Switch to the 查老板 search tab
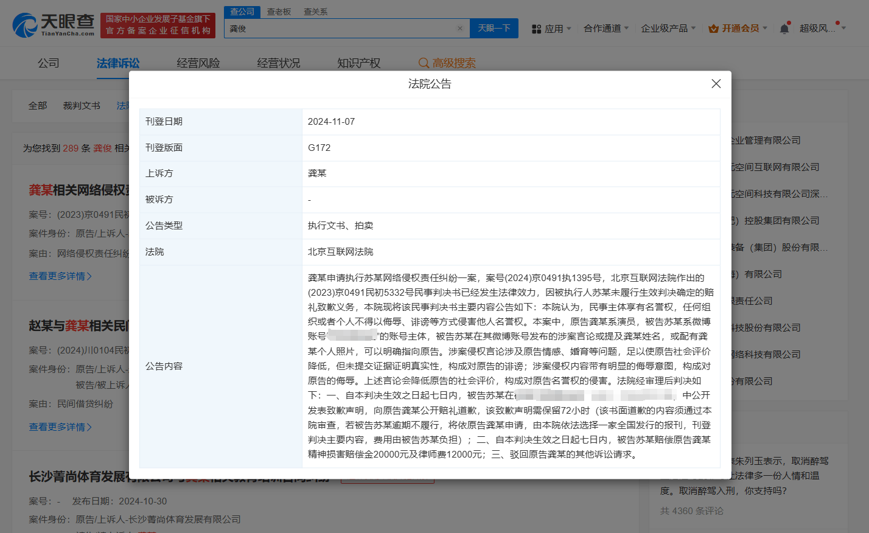 [x=279, y=12]
